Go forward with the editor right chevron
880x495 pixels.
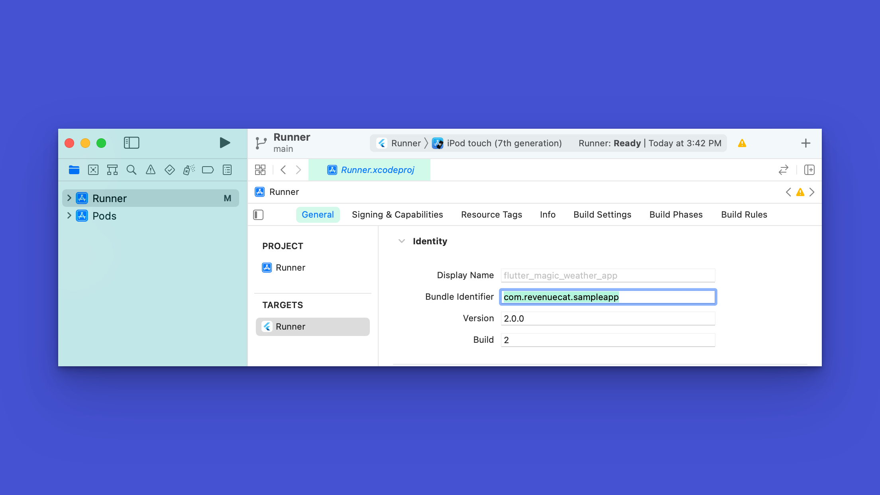click(299, 170)
